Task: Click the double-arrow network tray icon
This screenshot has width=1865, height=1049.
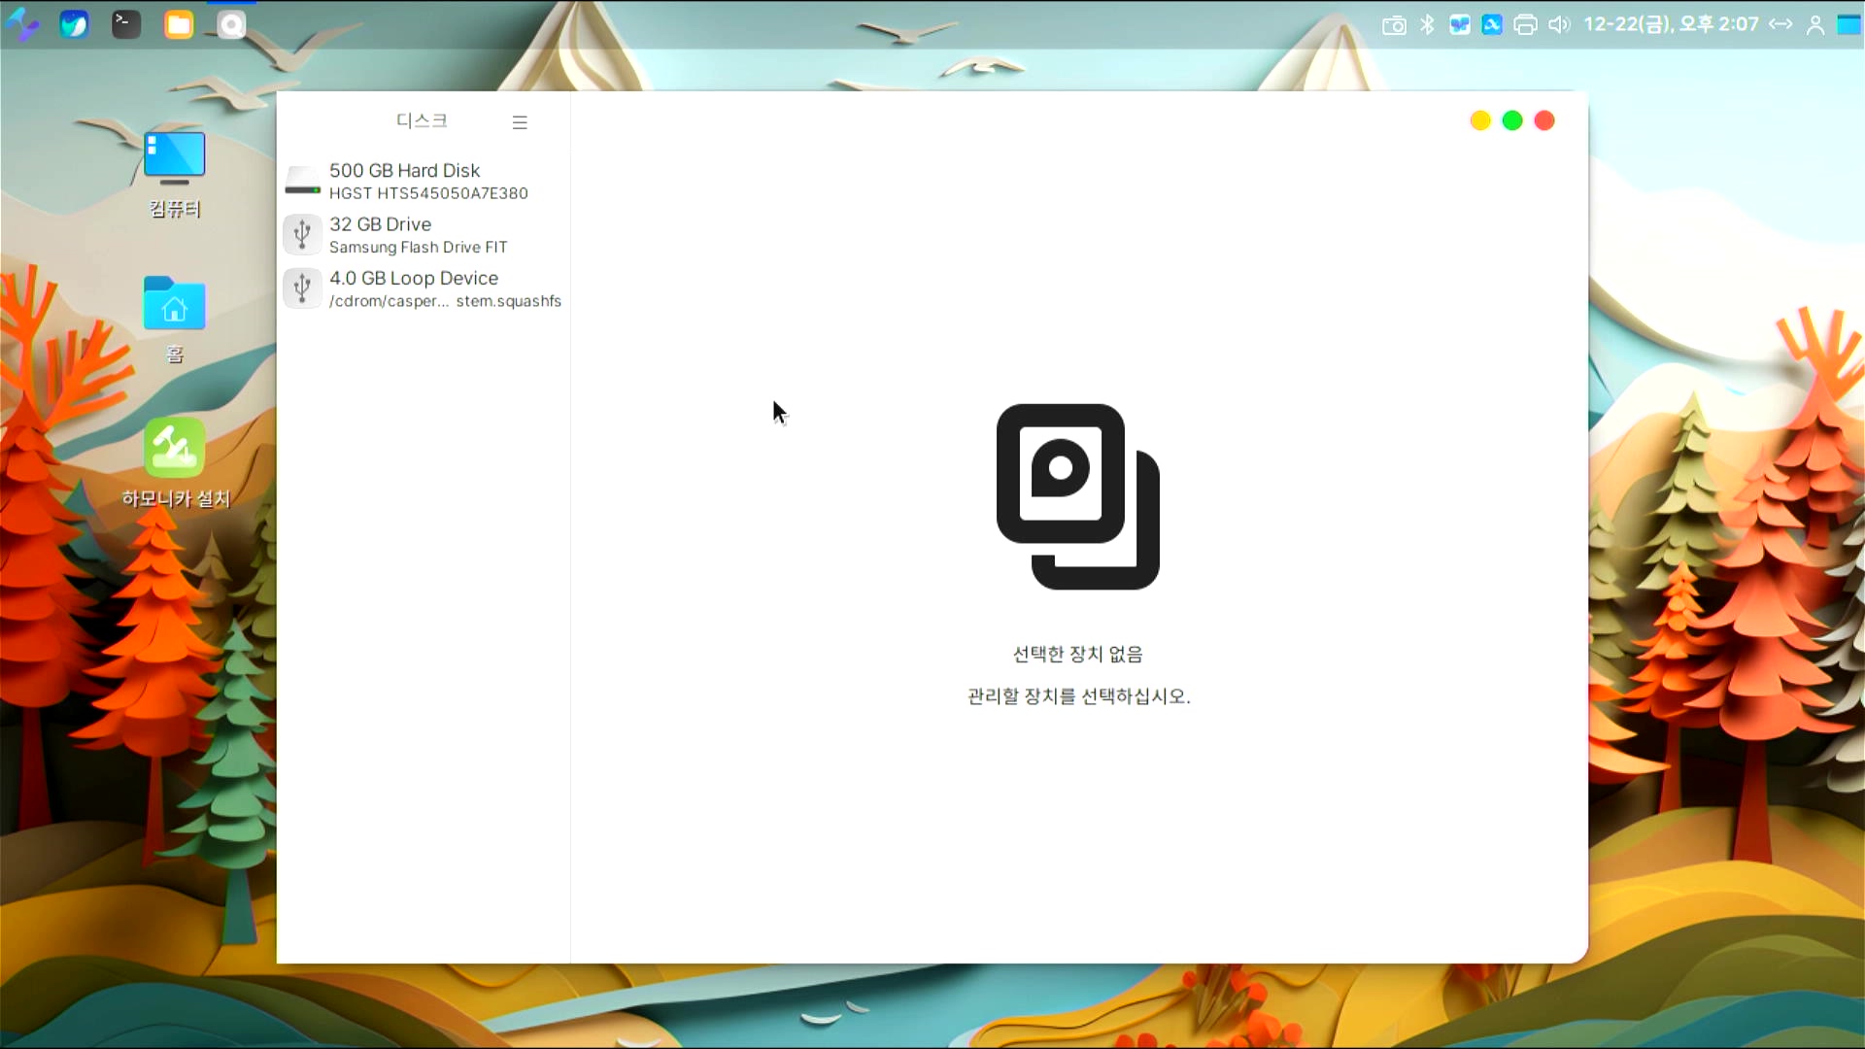Action: click(x=1780, y=24)
